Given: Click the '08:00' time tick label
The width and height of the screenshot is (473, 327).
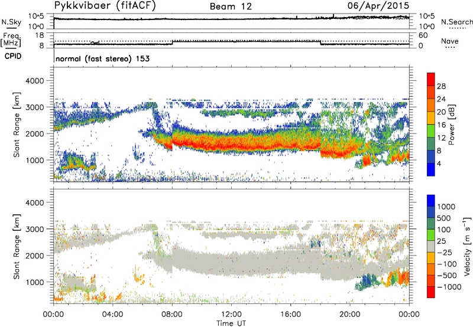Looking at the screenshot, I should pyautogui.click(x=172, y=315).
